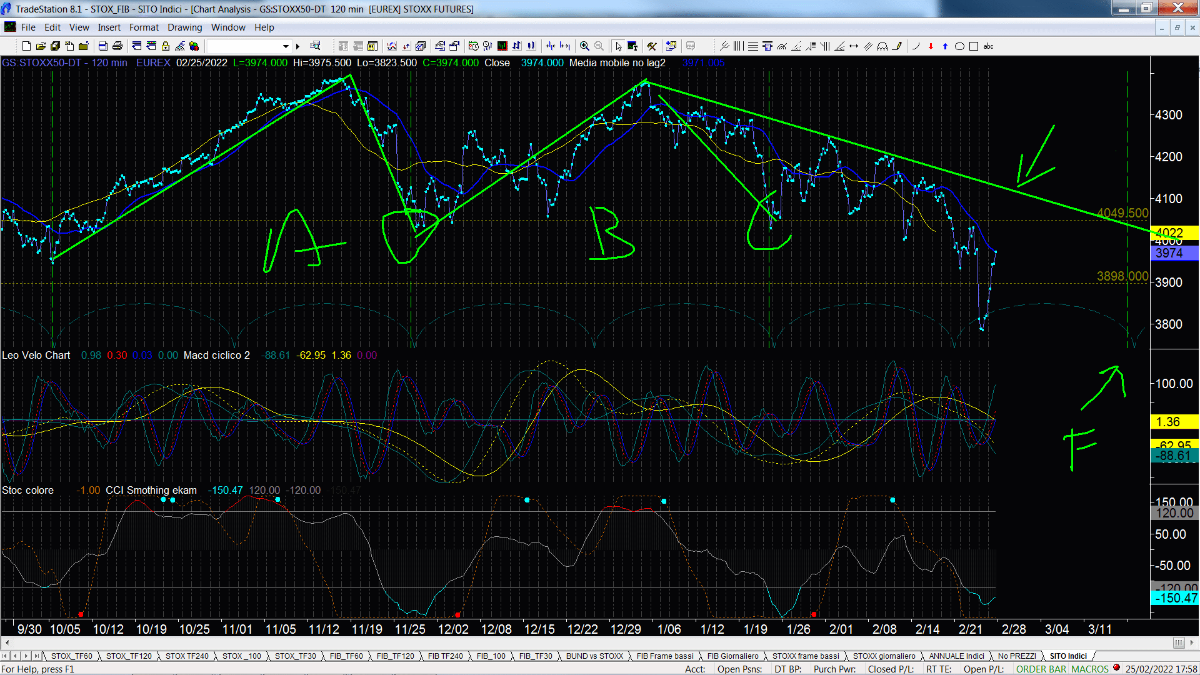Click the compress bar spacing icon
Viewport: 1200px width, 675px height.
coord(550,46)
